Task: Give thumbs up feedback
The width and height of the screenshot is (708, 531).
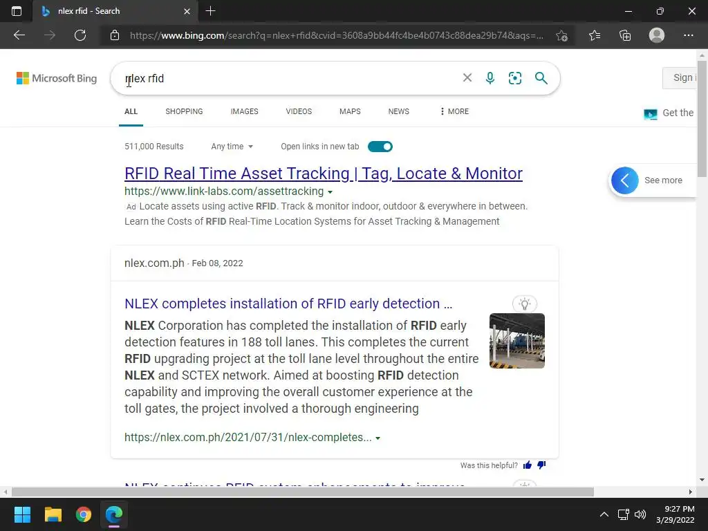Action: pyautogui.click(x=528, y=465)
